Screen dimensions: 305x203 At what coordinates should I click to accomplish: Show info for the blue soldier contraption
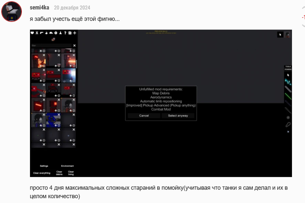click(59, 126)
